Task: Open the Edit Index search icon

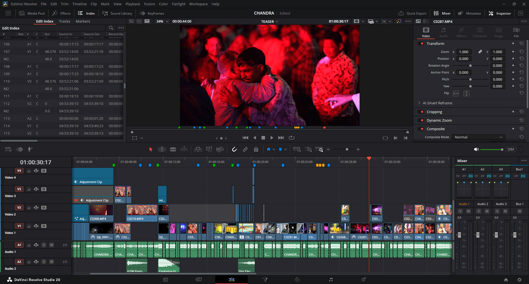Action: 111,28
